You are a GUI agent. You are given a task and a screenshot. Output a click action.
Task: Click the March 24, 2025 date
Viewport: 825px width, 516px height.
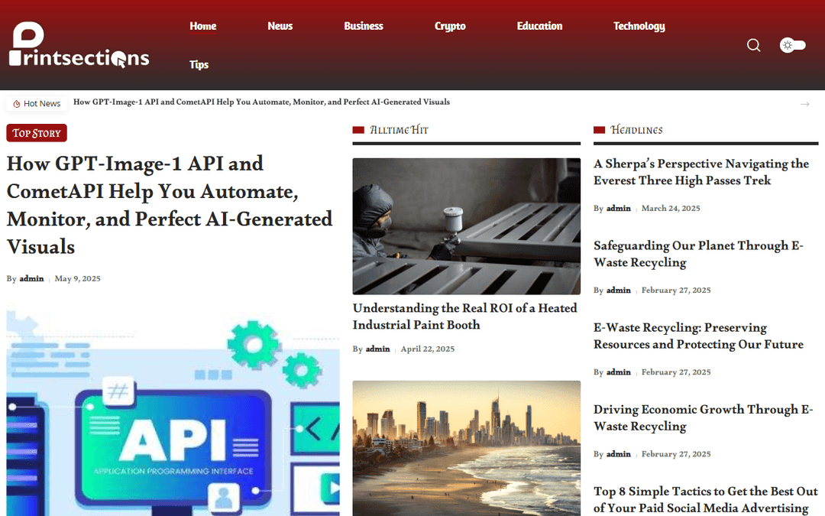[671, 208]
